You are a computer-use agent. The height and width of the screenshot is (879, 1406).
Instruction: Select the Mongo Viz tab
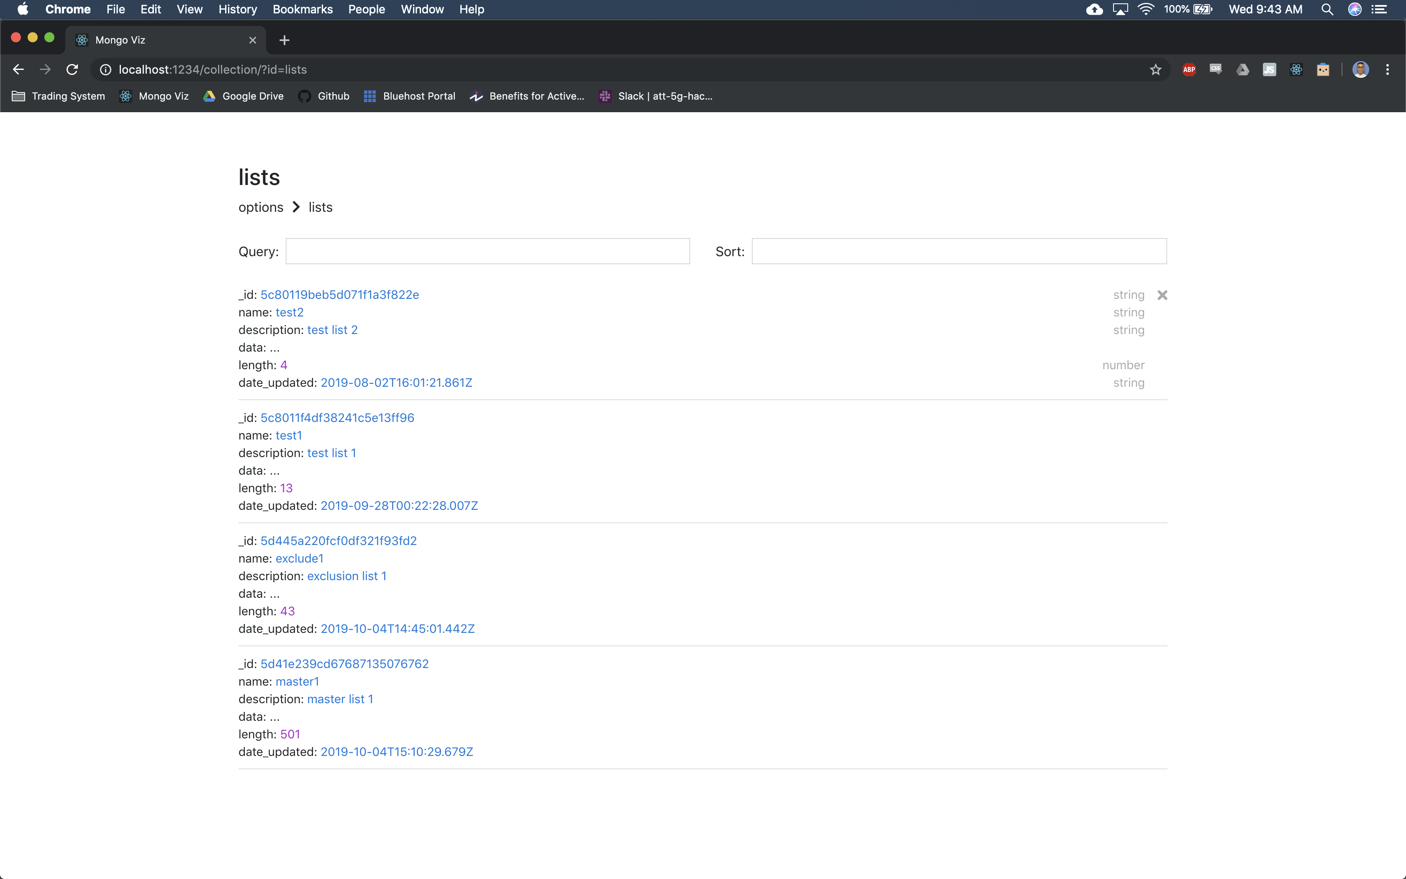166,40
